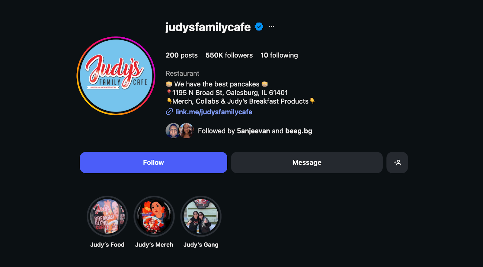Follow the judysfamilycafe account
The image size is (483, 267).
tap(153, 162)
